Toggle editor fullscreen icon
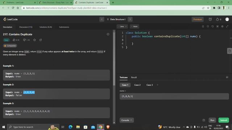Image resolution: width=232 pixels, height=130 pixels. pos(227,26)
